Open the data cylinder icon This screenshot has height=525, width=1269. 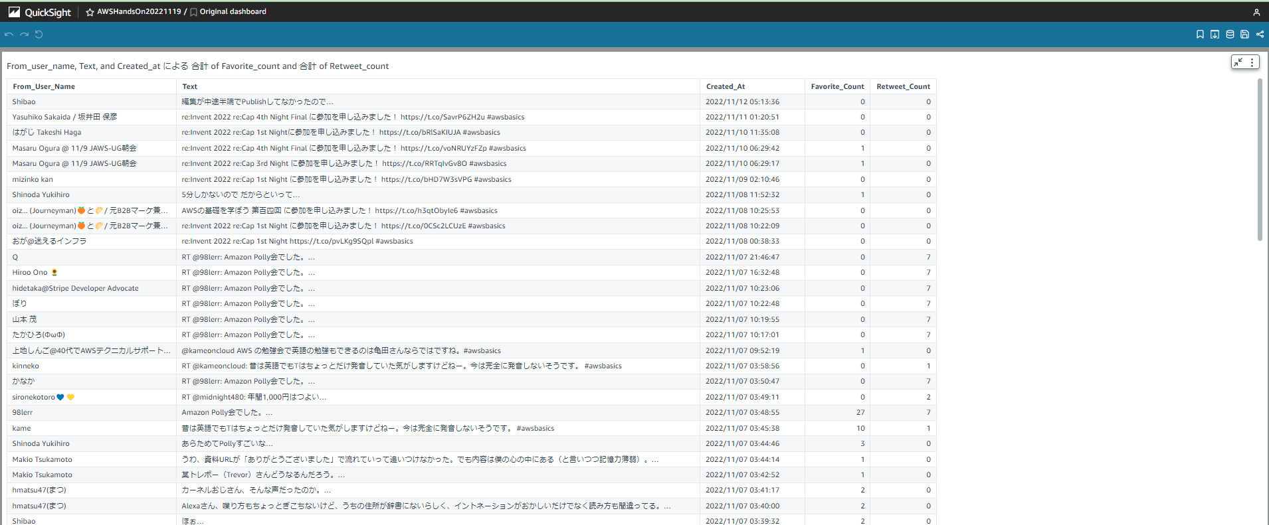tap(1230, 35)
